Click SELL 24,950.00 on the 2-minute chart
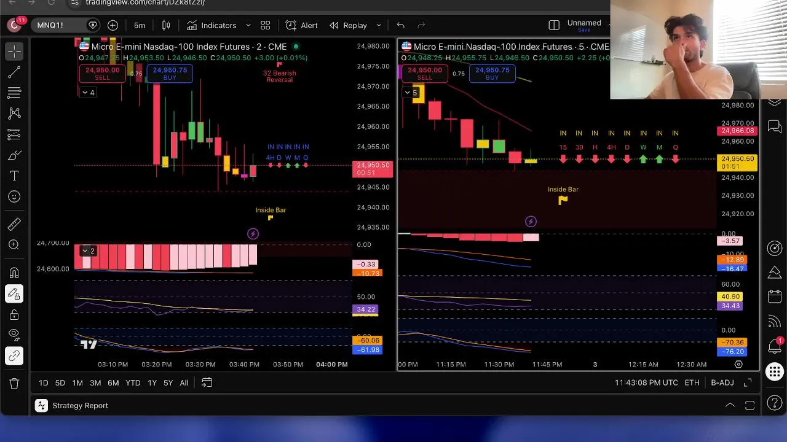This screenshot has height=442, width=787. (103, 74)
